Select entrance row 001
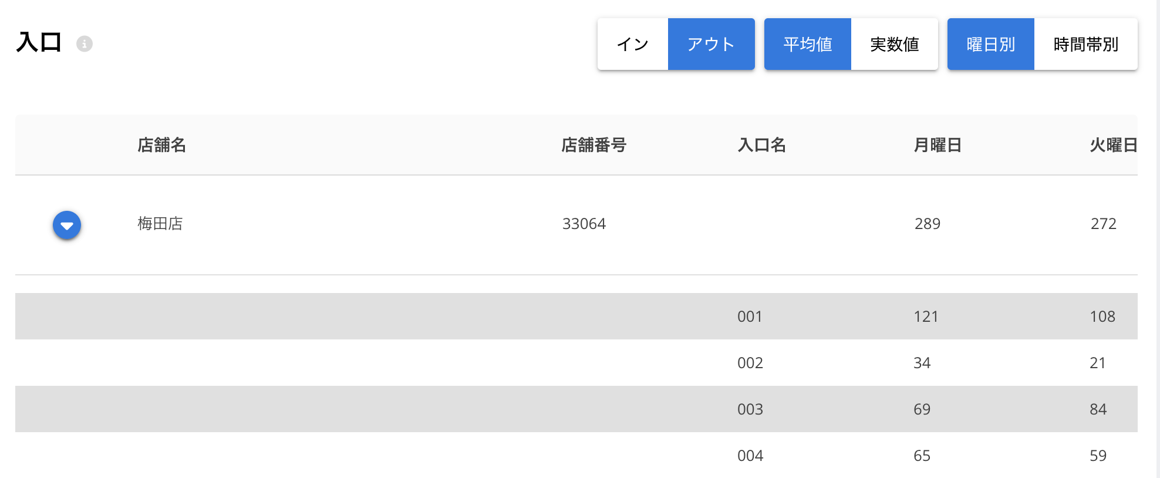This screenshot has height=478, width=1160. [x=576, y=316]
